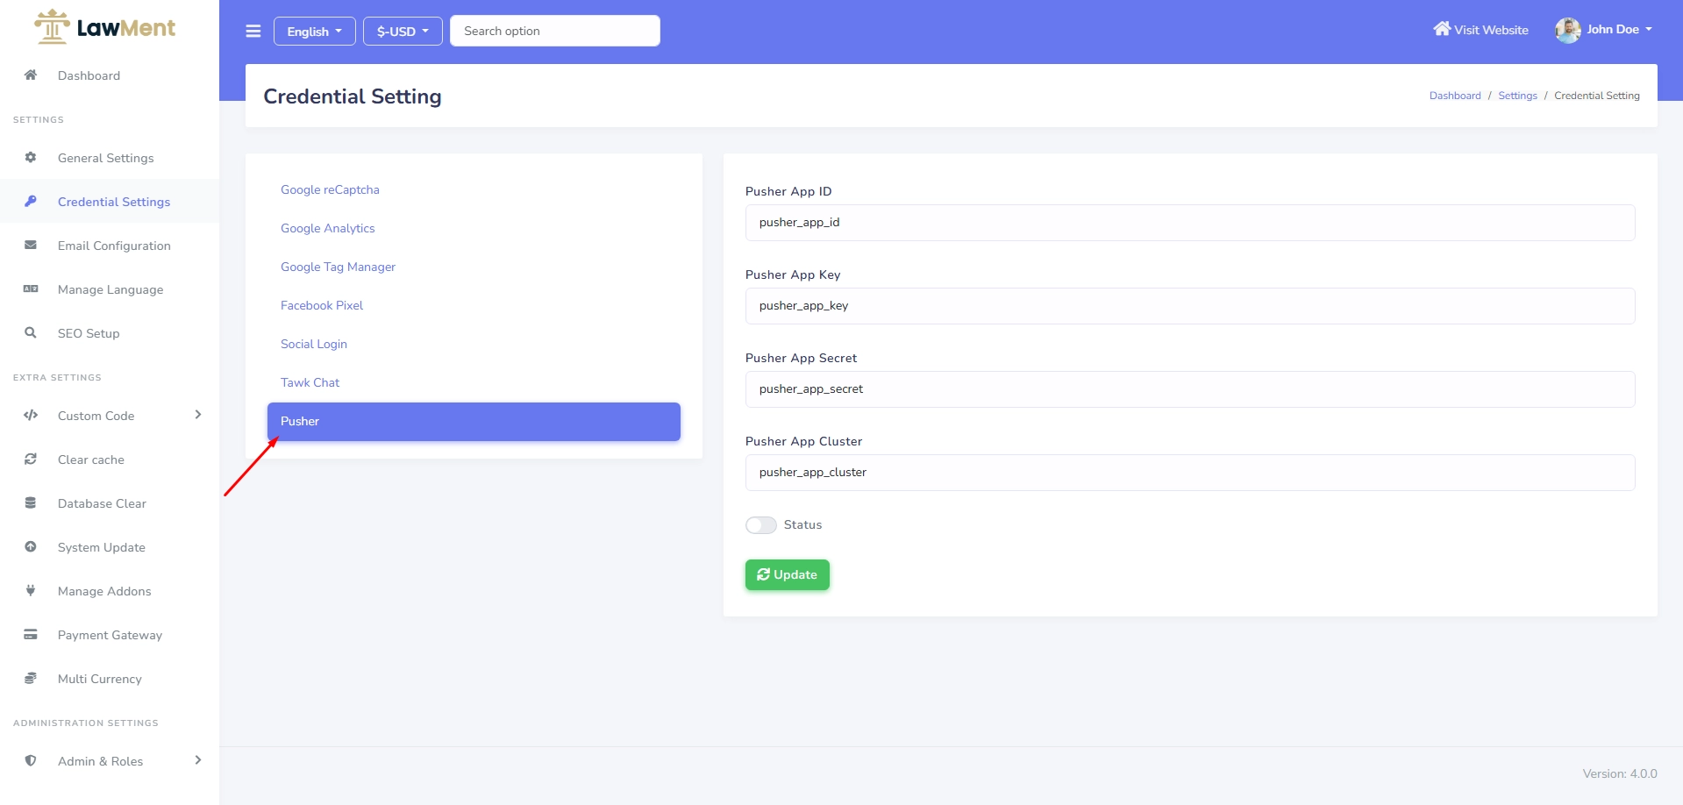Click the Credential Settings key icon

(31, 202)
